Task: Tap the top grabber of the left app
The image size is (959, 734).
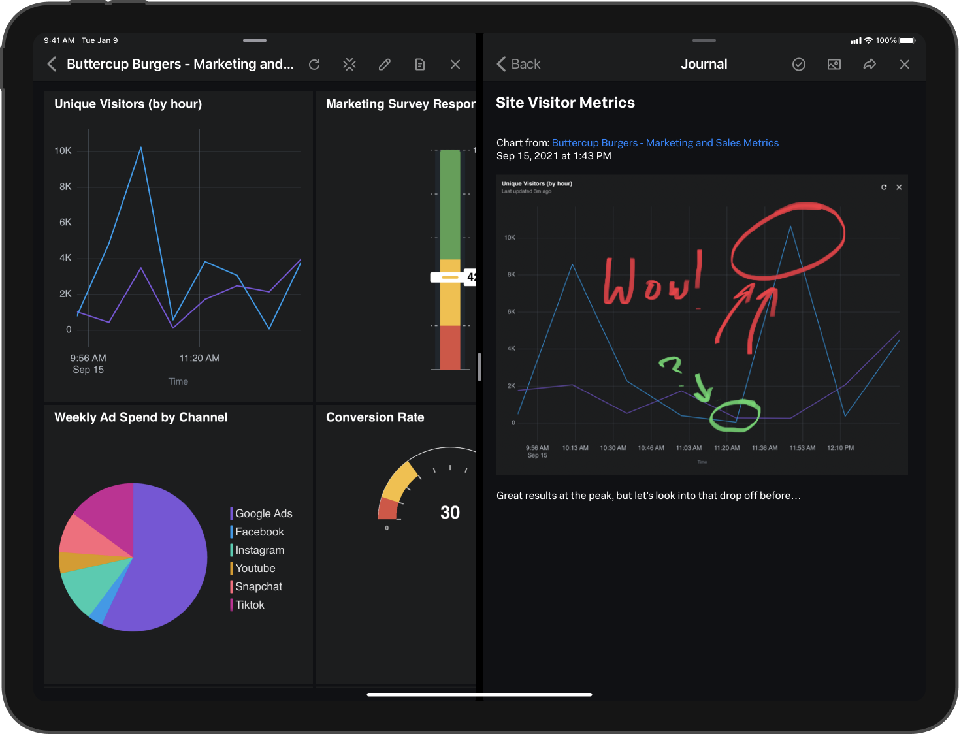Action: (255, 40)
